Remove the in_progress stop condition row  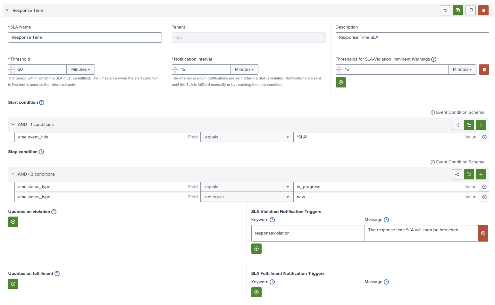(484, 186)
